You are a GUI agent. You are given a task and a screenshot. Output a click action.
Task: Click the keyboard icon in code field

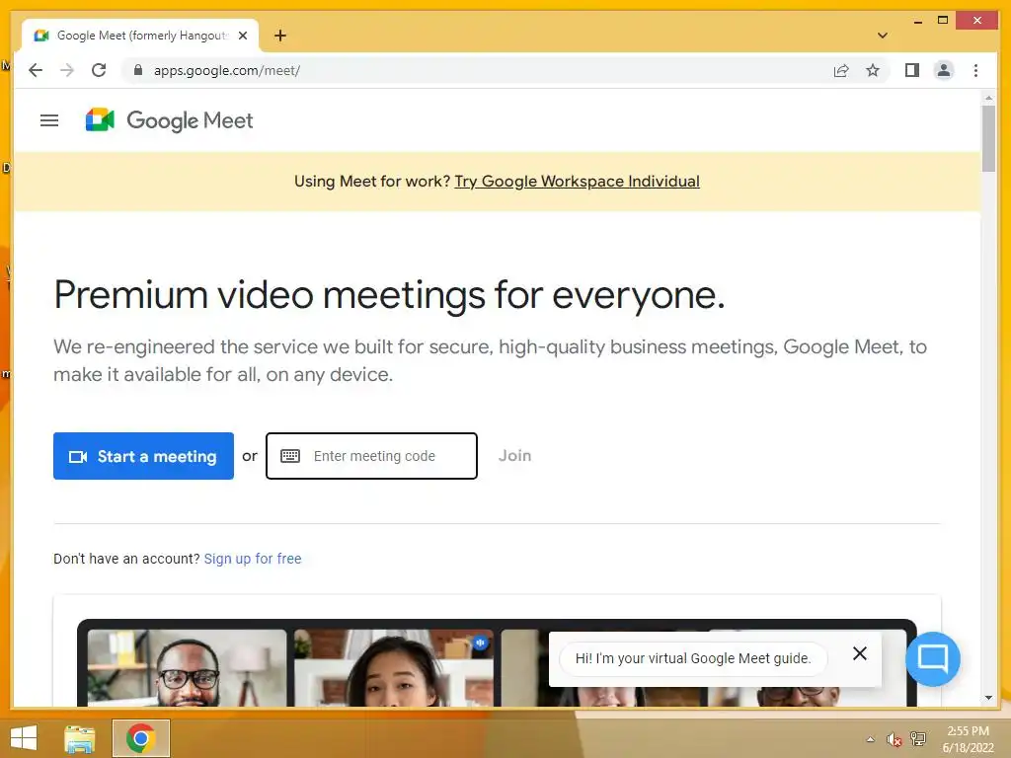(290, 456)
